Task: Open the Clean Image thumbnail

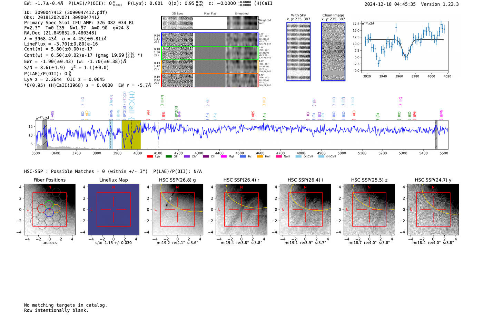Action: tap(333, 51)
